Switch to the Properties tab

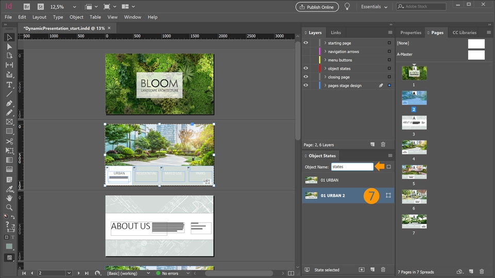click(411, 32)
